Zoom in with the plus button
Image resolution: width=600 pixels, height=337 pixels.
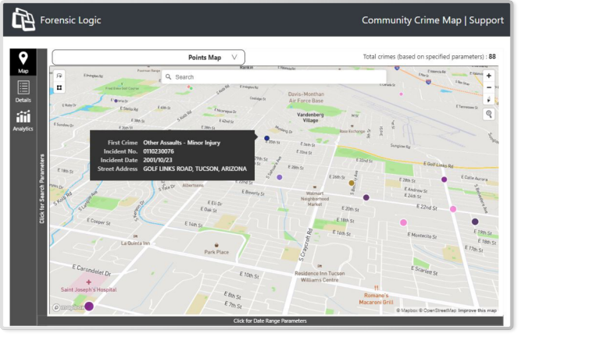489,76
